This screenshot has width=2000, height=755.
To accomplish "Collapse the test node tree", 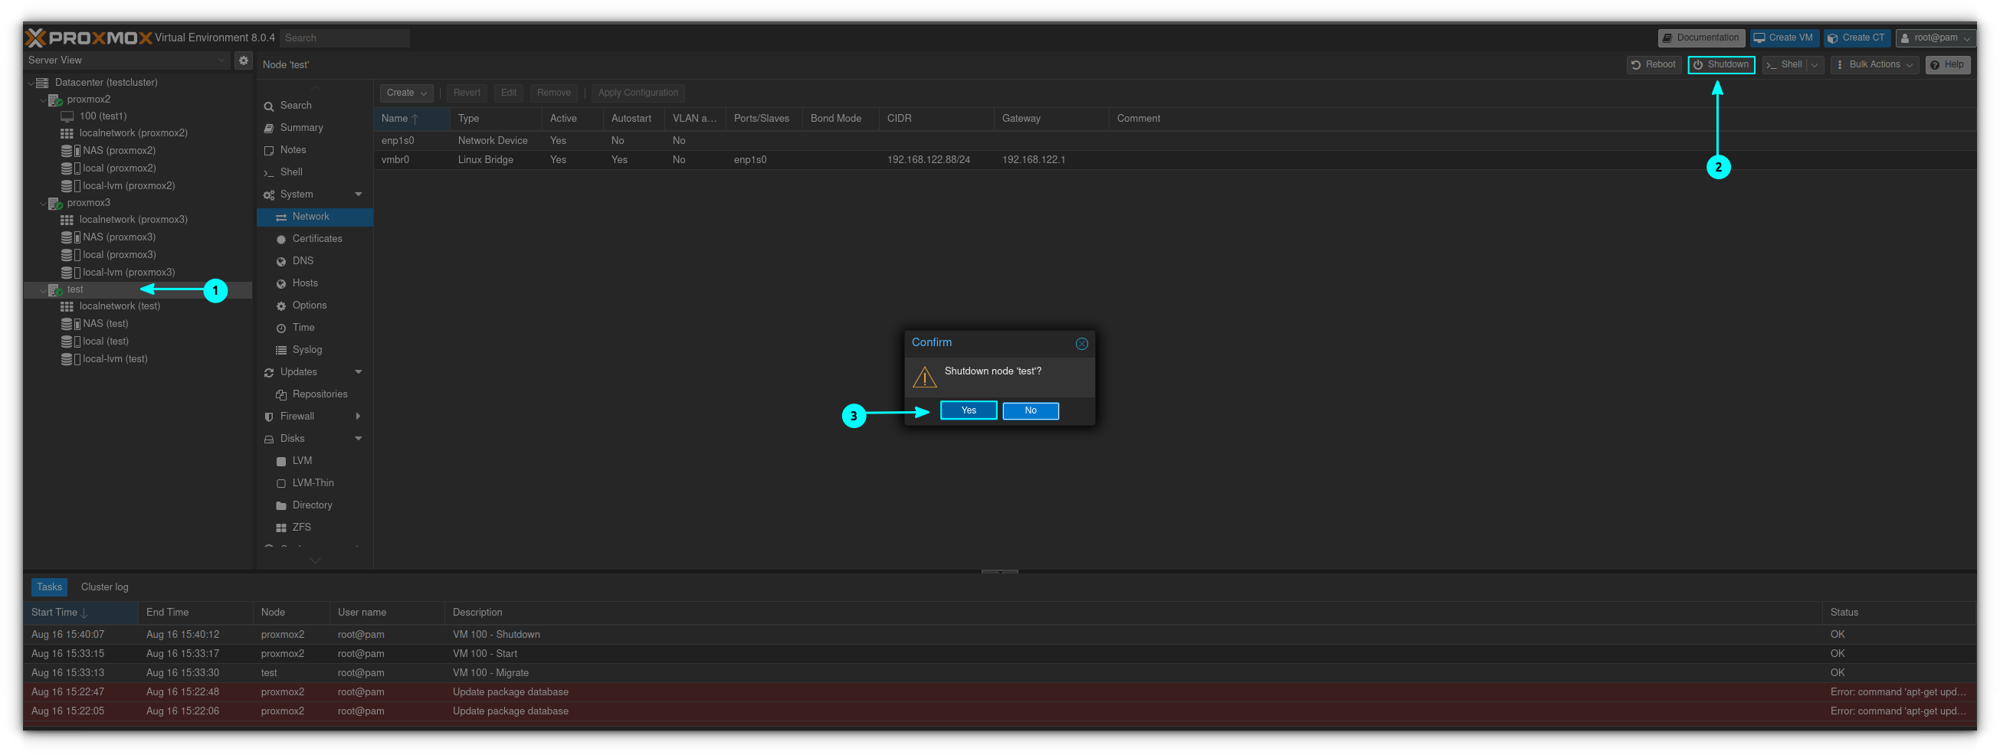I will click(43, 289).
